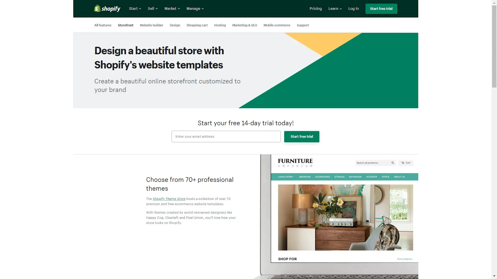Screen dimensions: 497x279
Task: Open the Shopping cart features tab
Action: pyautogui.click(x=197, y=25)
